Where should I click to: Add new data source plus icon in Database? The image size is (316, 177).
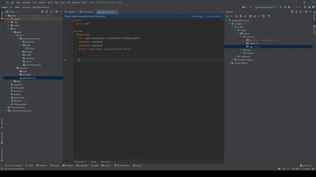tap(227, 16)
